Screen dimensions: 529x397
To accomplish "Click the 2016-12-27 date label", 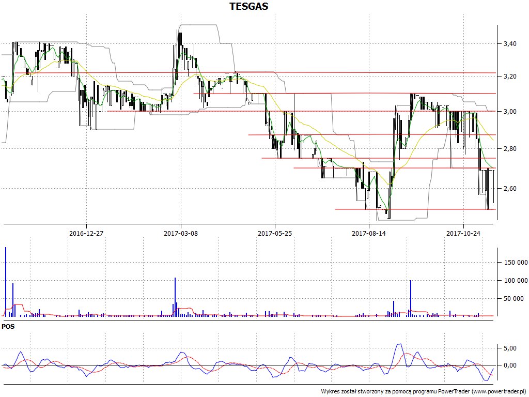I will tap(86, 233).
